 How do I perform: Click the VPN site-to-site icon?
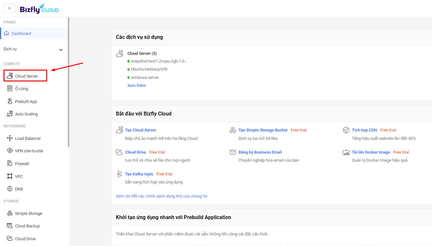(10, 151)
